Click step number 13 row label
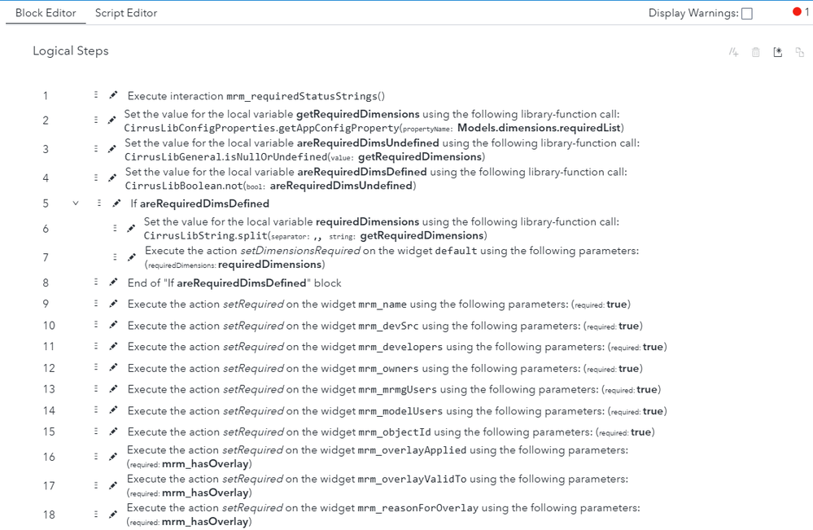This screenshot has height=530, width=813. (49, 389)
